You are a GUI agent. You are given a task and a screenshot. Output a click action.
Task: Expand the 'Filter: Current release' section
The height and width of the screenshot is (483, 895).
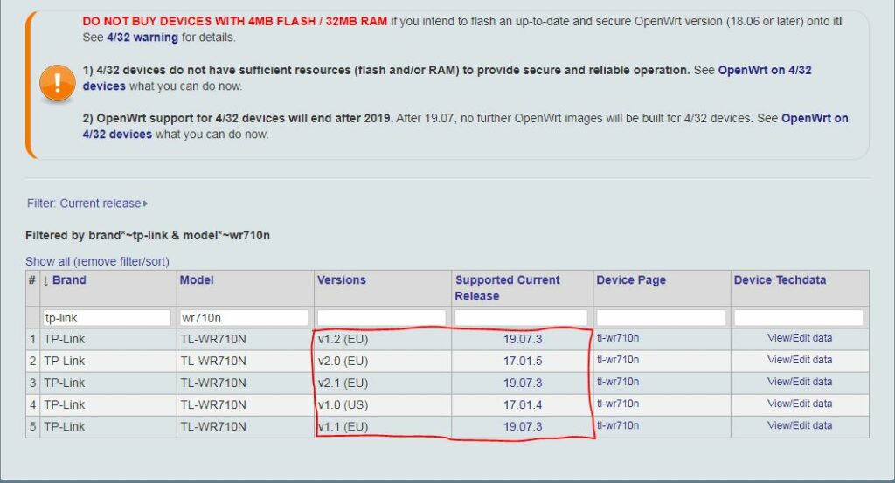pyautogui.click(x=87, y=204)
